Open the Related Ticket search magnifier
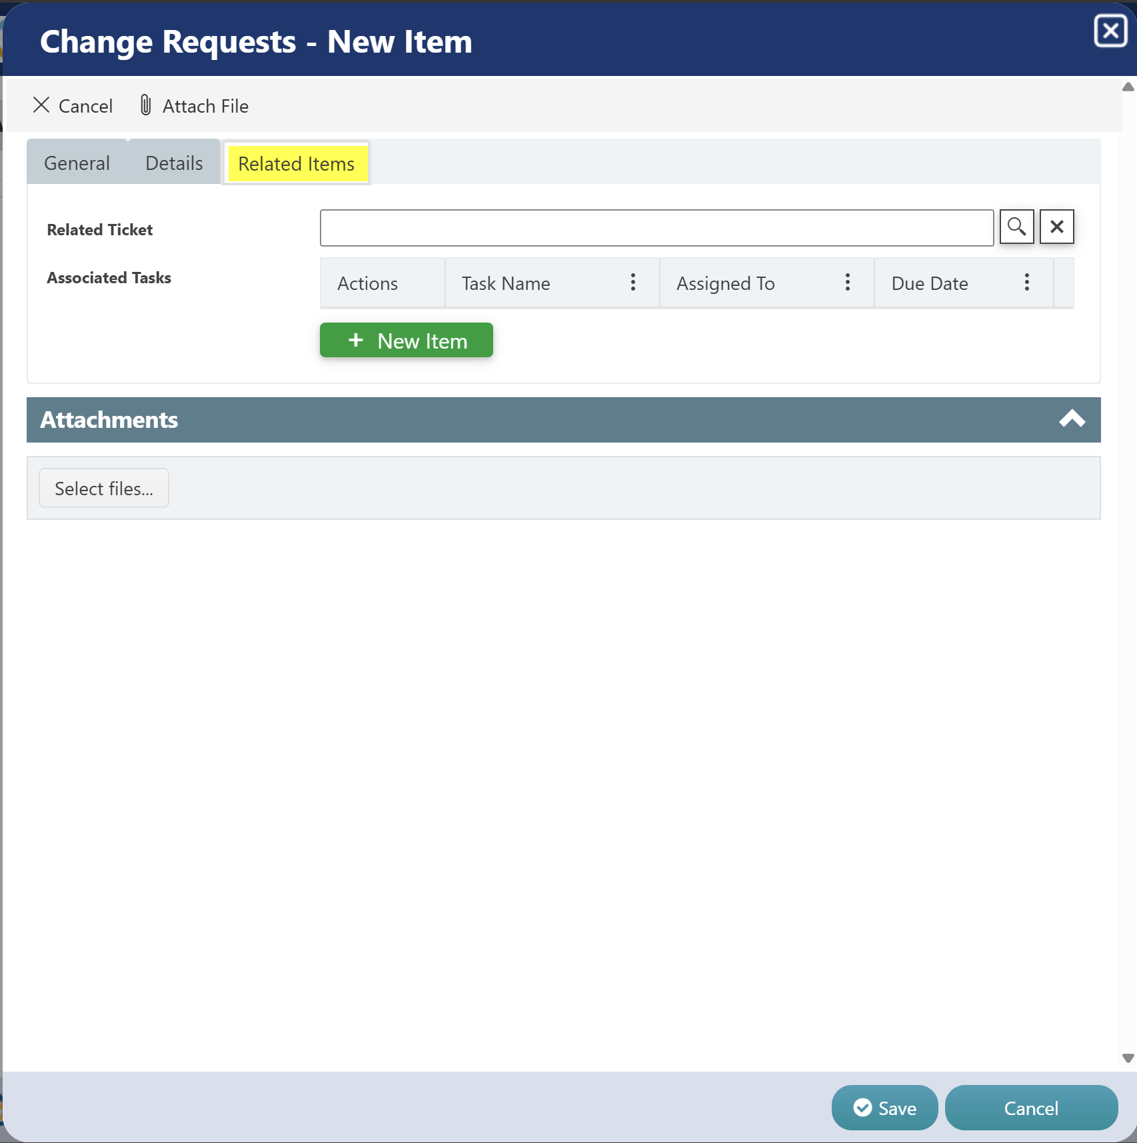 [x=1016, y=227]
